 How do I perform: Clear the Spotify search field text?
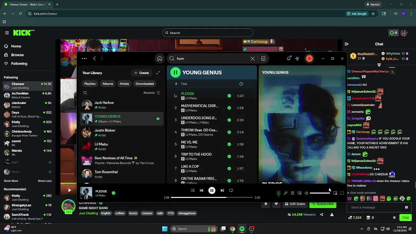click(x=253, y=58)
